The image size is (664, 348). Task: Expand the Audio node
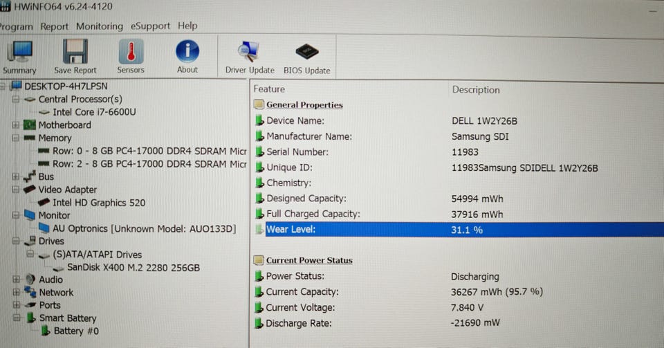tap(16, 280)
